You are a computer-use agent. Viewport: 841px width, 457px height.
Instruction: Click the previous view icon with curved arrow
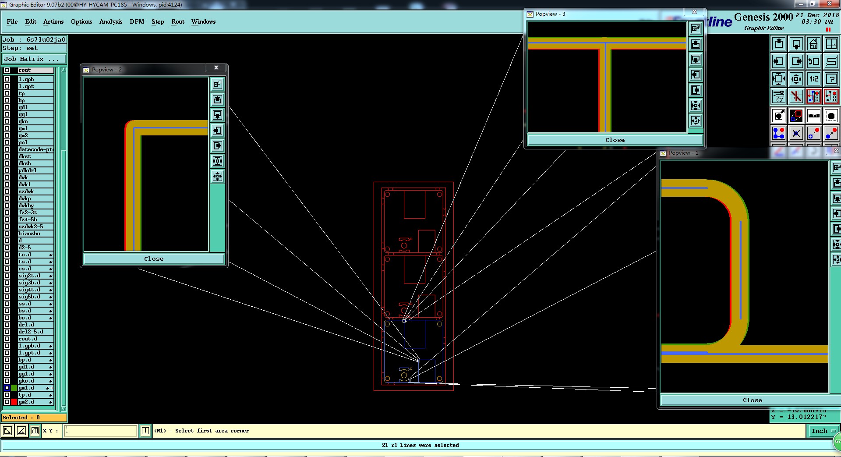tap(814, 61)
